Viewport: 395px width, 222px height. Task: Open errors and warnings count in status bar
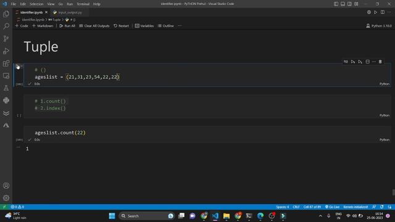(17, 207)
